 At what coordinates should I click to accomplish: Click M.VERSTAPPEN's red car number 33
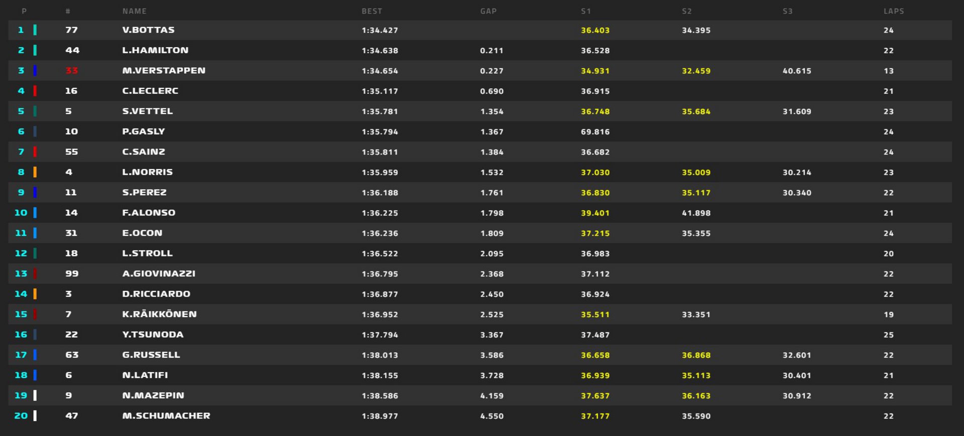point(72,71)
